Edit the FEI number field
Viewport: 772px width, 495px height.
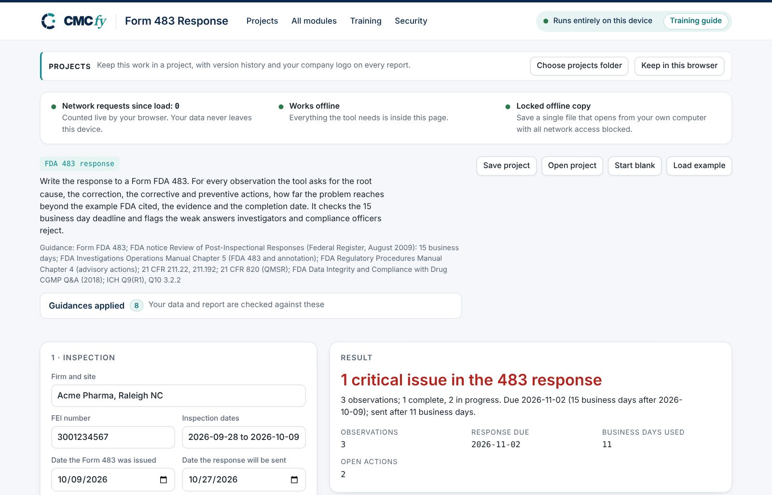[x=113, y=437]
